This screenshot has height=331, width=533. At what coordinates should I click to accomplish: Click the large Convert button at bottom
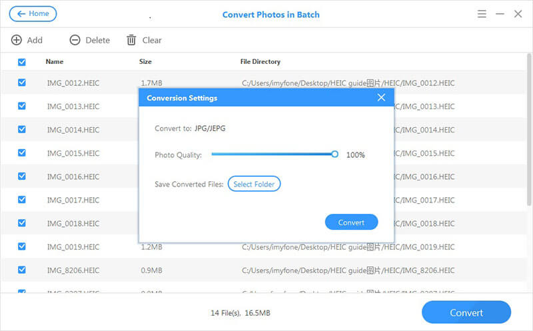click(x=466, y=312)
